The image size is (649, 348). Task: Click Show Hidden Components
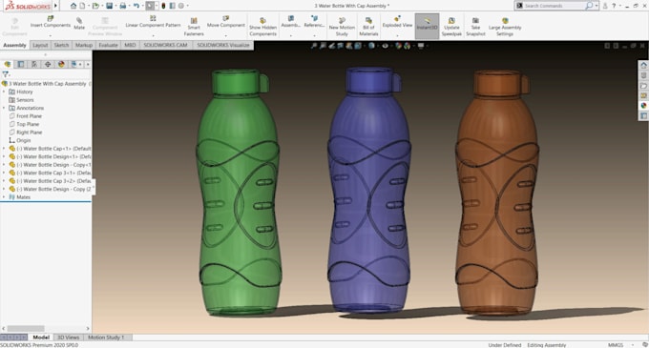point(262,27)
